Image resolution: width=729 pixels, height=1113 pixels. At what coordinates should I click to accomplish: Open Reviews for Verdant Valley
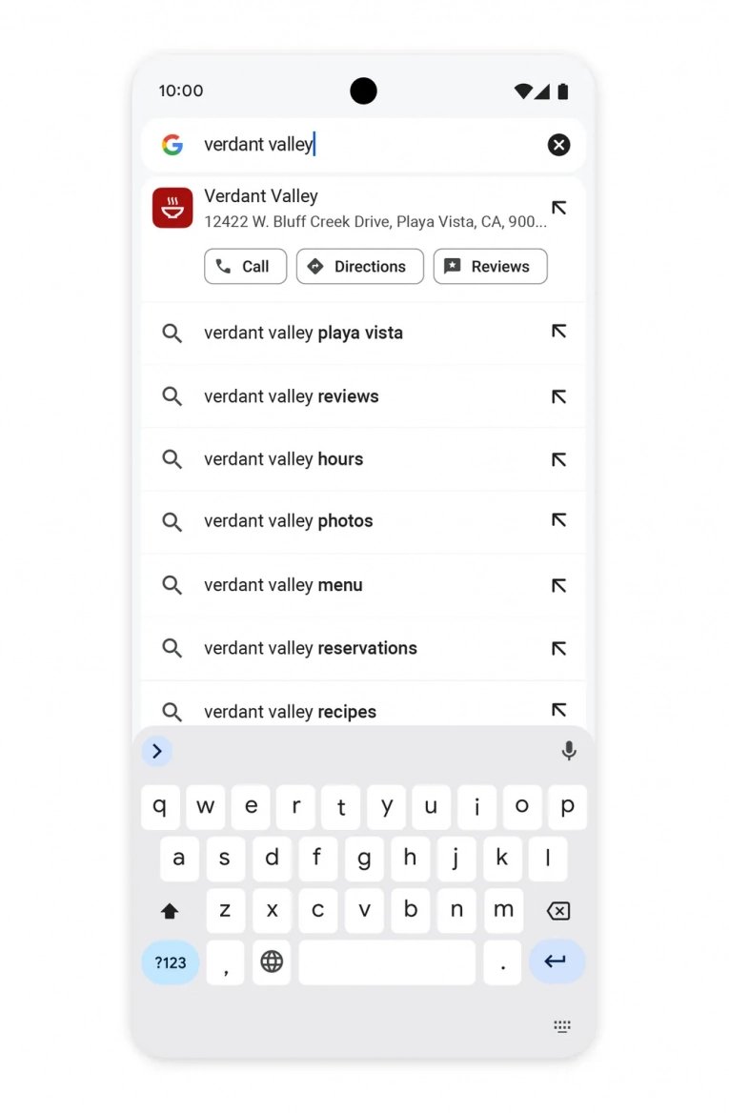(490, 266)
